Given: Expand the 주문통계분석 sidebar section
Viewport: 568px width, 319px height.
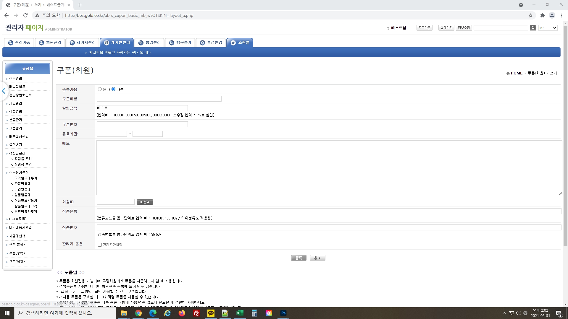Looking at the screenshot, I should click(19, 172).
